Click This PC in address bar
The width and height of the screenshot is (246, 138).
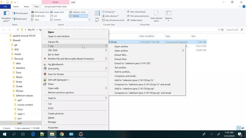coord(31,30)
